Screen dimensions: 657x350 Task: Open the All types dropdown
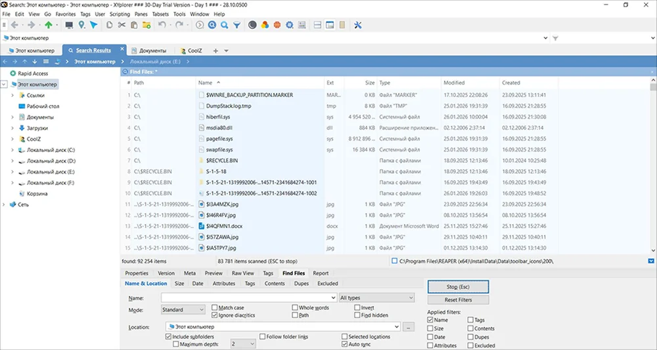(376, 298)
